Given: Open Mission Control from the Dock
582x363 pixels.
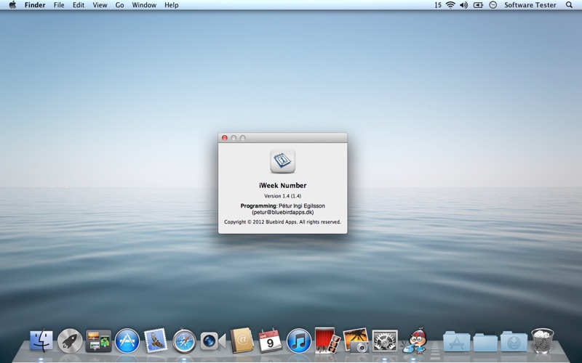Looking at the screenshot, I should (98, 340).
